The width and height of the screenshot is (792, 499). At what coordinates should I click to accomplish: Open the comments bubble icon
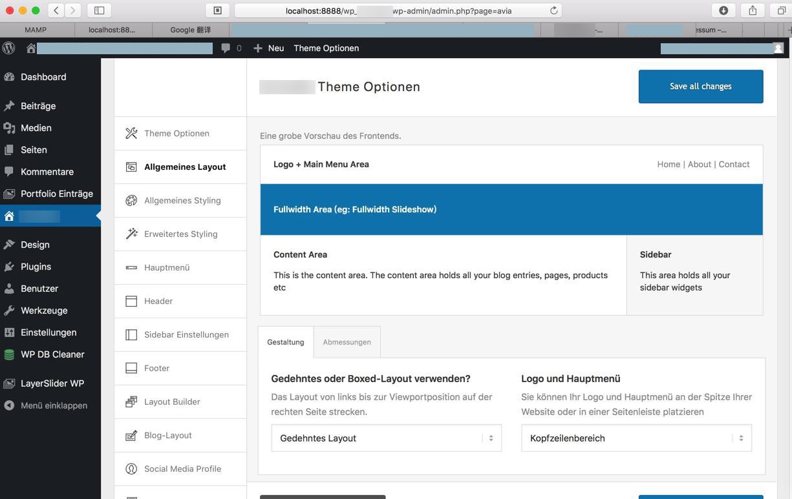click(x=226, y=48)
